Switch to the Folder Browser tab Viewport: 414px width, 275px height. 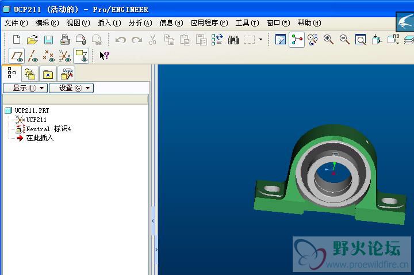click(30, 74)
